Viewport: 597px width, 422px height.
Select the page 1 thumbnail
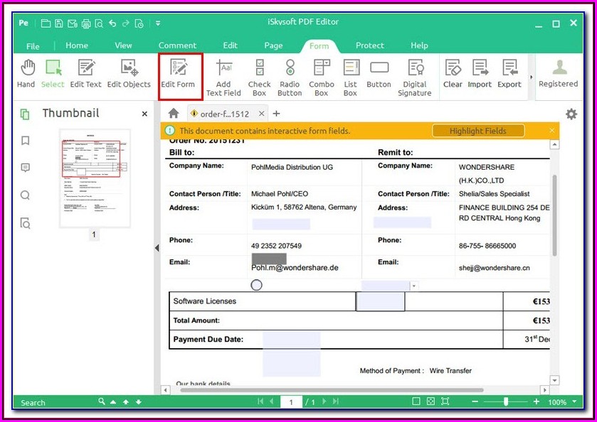point(95,178)
